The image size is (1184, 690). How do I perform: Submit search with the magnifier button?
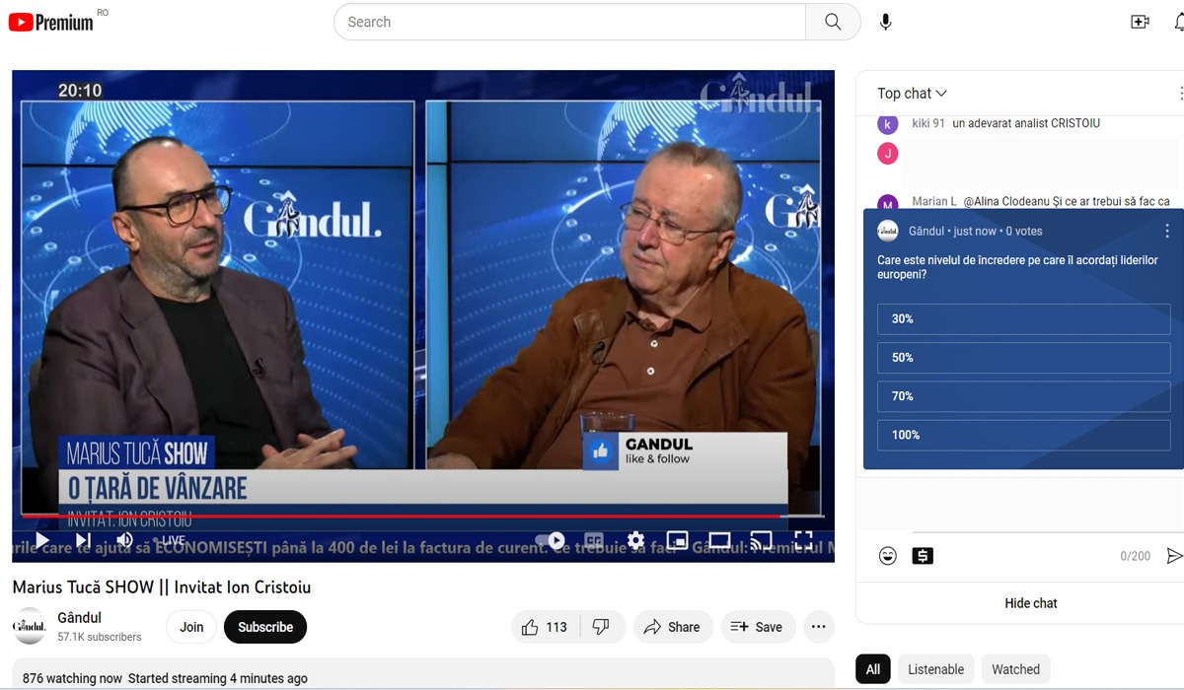[833, 22]
